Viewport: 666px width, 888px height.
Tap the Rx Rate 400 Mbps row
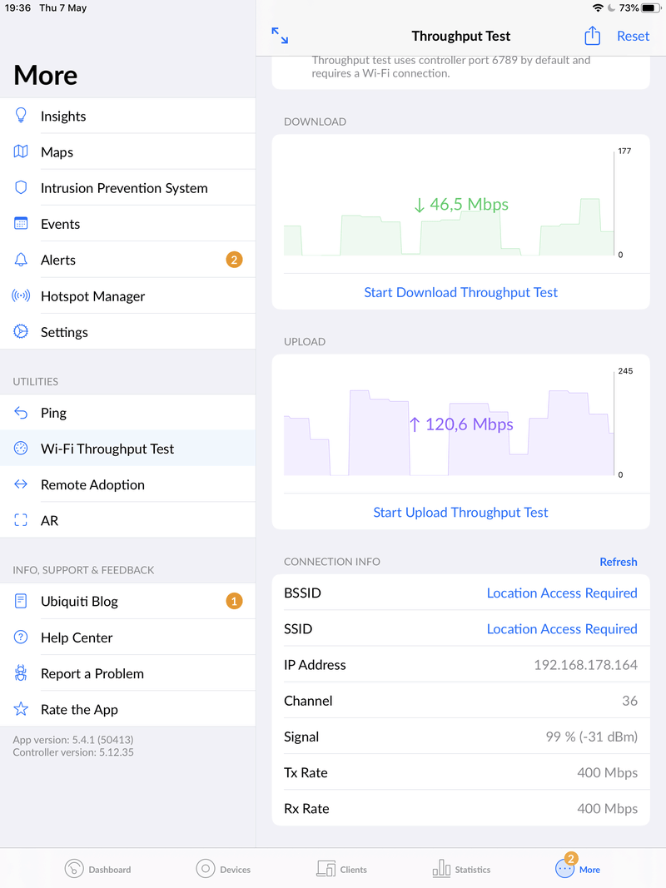point(460,809)
